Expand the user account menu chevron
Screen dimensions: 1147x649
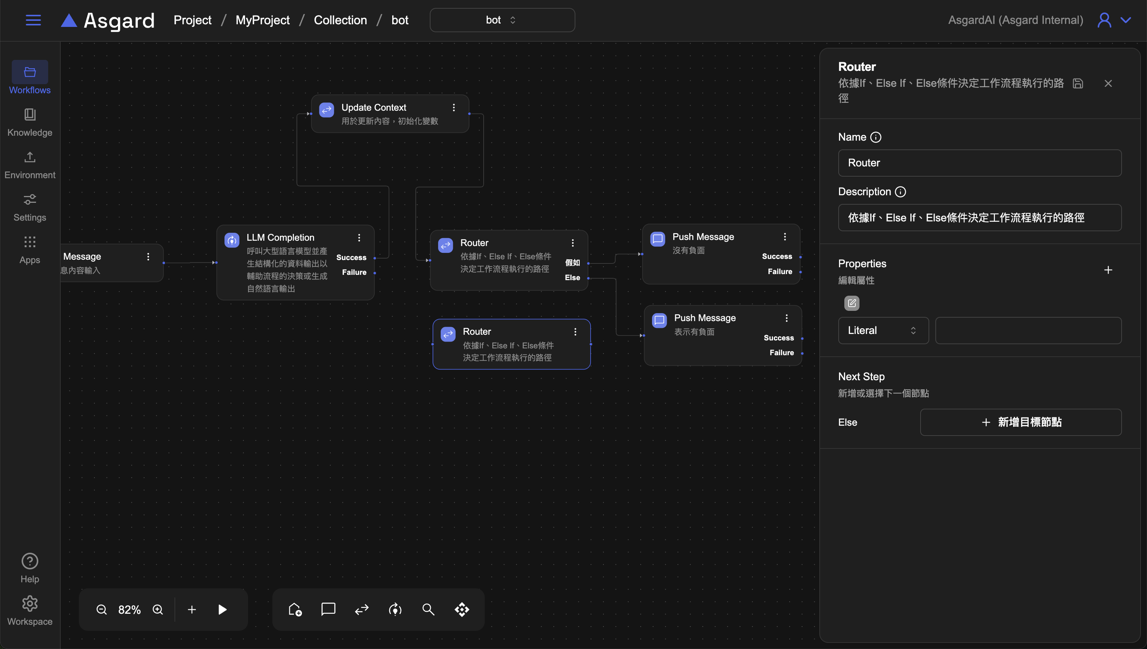coord(1126,20)
